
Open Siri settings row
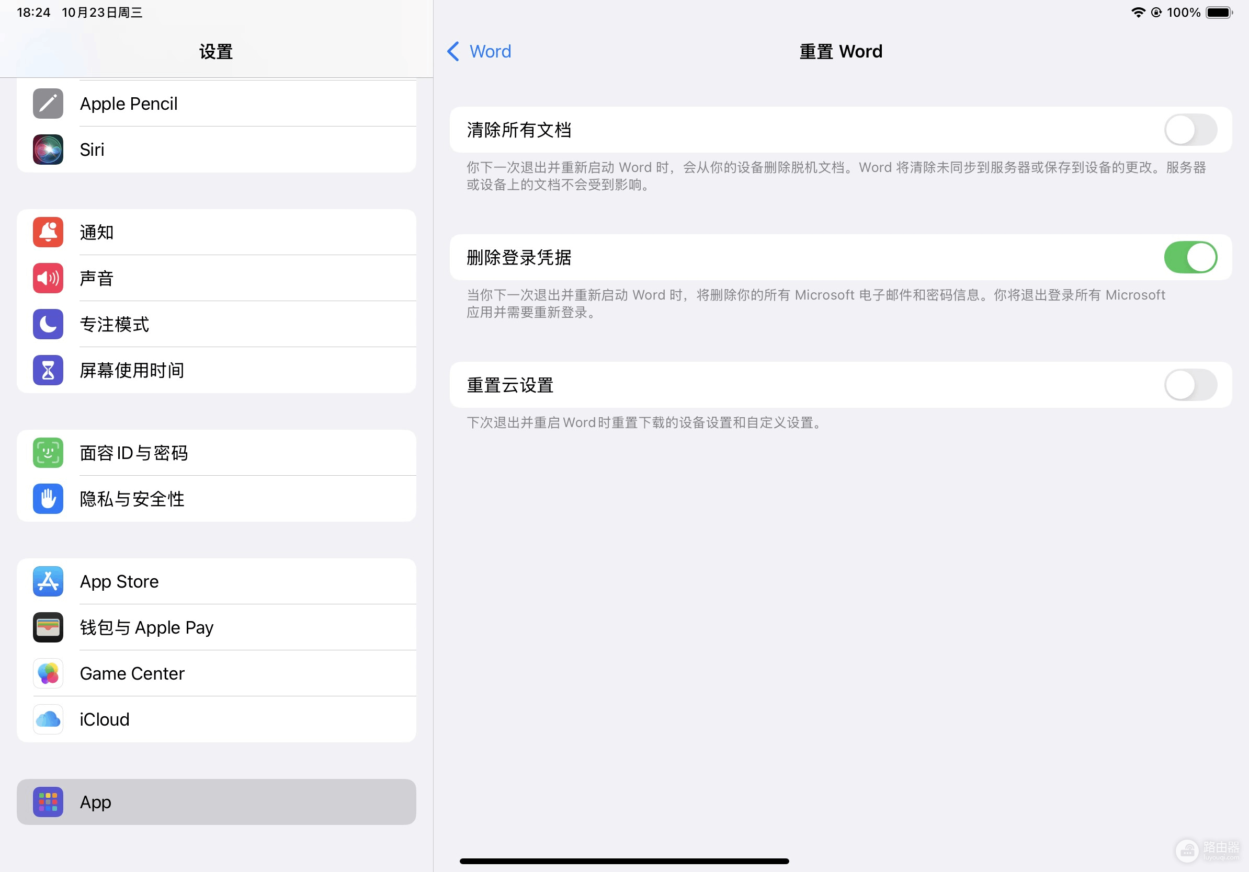(217, 150)
